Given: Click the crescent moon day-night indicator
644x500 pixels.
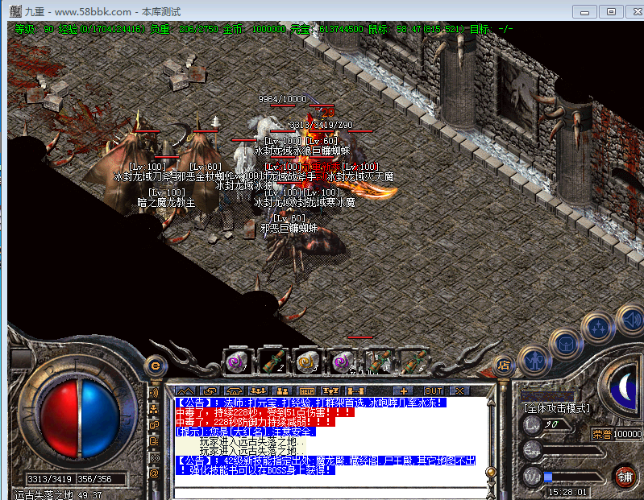Looking at the screenshot, I should click(625, 386).
